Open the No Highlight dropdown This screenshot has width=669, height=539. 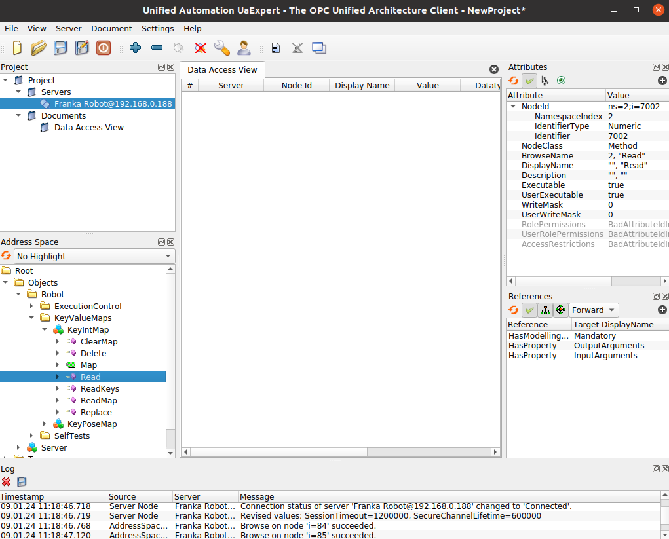94,256
